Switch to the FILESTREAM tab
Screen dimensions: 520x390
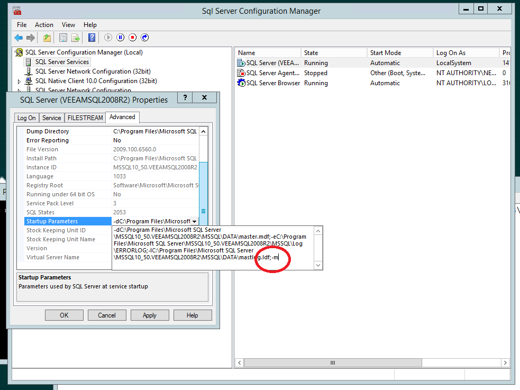(x=85, y=117)
